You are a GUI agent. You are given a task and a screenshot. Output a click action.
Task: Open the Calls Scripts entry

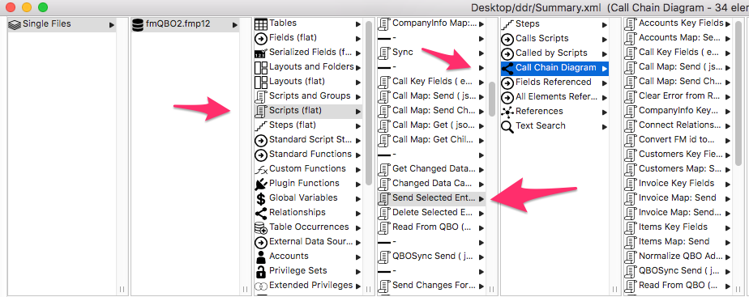pos(554,39)
